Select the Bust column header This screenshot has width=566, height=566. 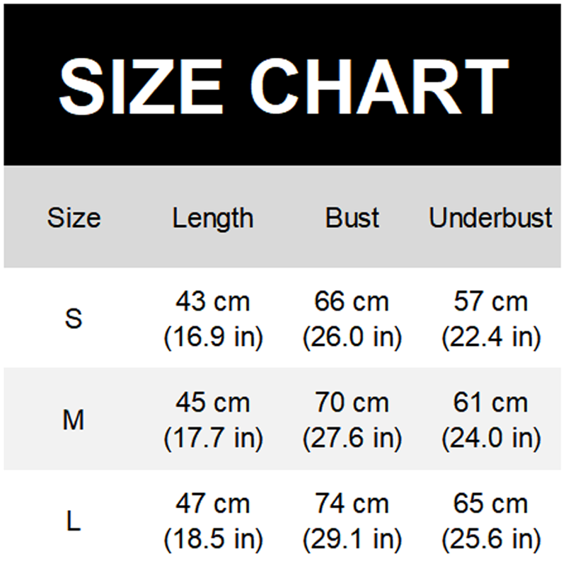(352, 218)
